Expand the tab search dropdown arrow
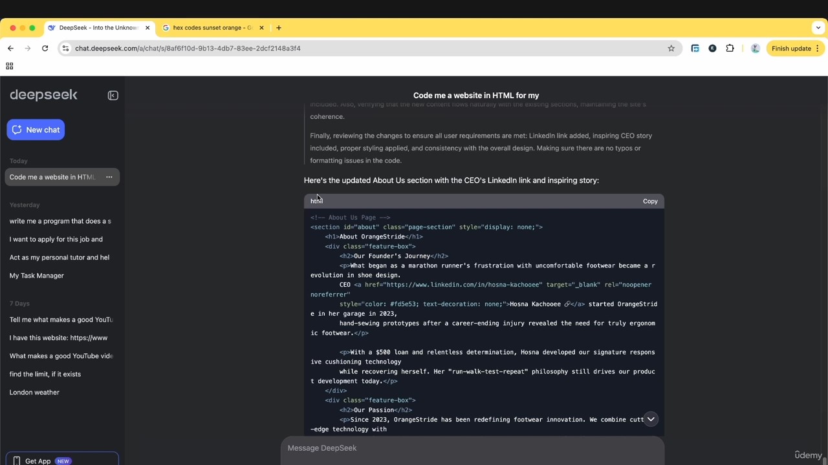Viewport: 828px width, 465px height. 818,28
